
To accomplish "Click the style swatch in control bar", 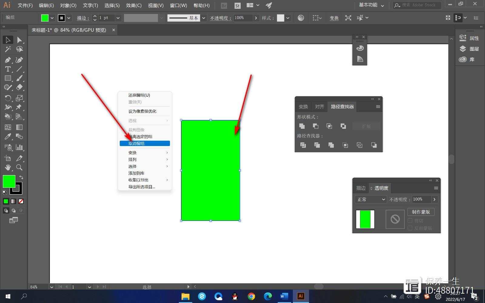I will pos(281,18).
